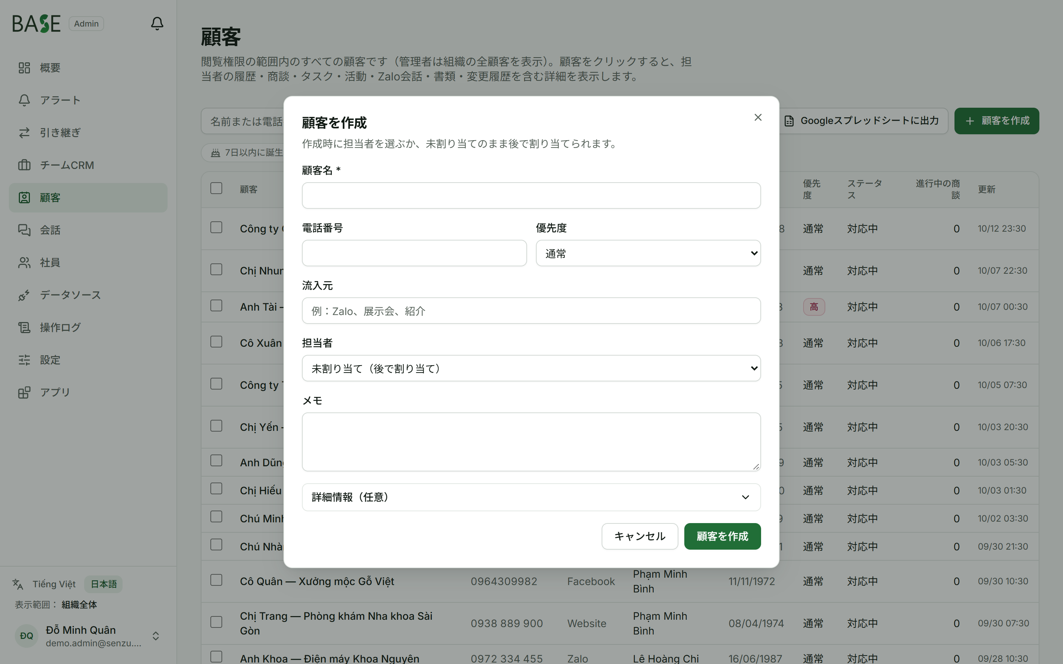
Task: Click the 顧客を作成 button in page toolbar
Action: tap(997, 121)
